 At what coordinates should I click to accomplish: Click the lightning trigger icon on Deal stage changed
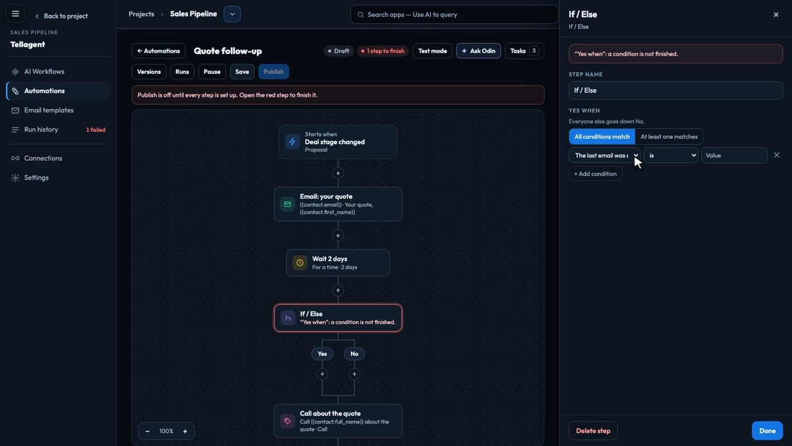293,142
